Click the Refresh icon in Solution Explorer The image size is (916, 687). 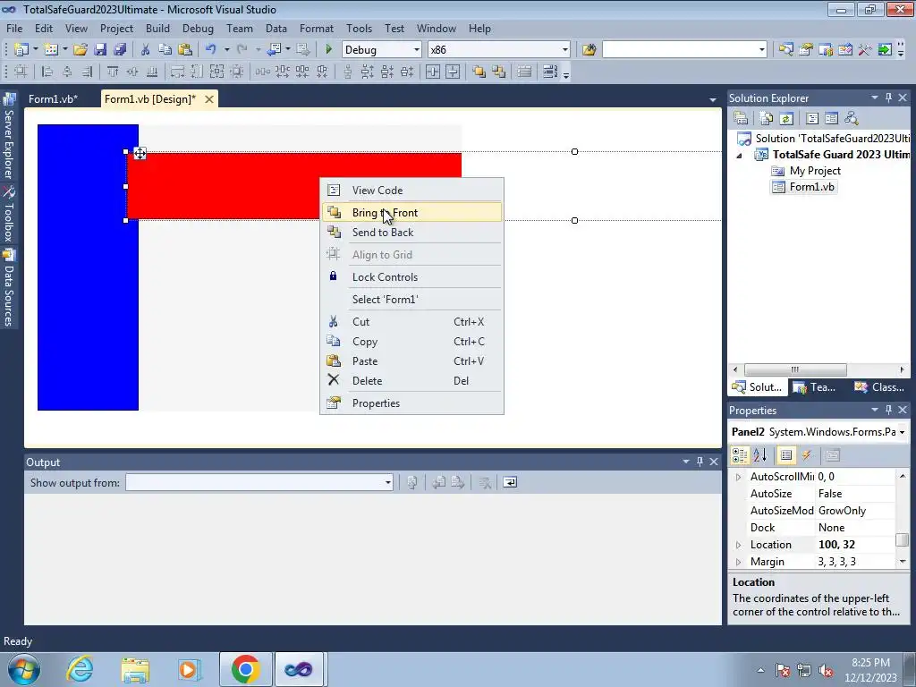click(786, 119)
